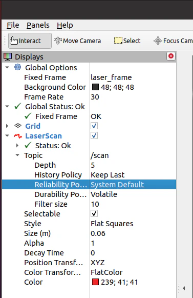
Task: Collapse the LaserScan display properties
Action: tap(7, 136)
